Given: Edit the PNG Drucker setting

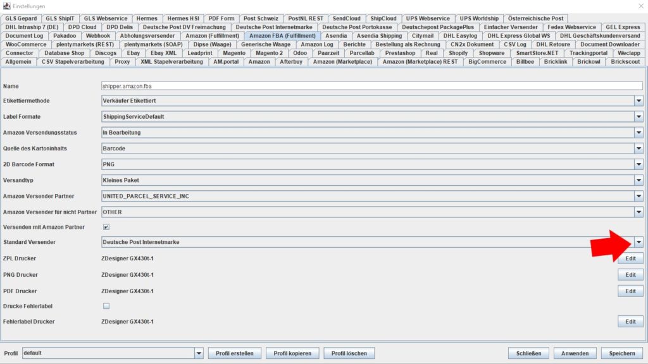Looking at the screenshot, I should pyautogui.click(x=630, y=275).
